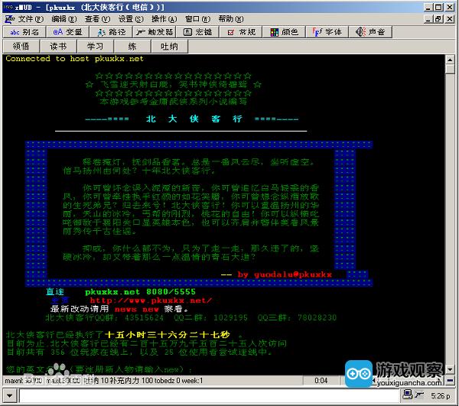Close the inner MUD session window
459x406 pixels.
(450, 19)
